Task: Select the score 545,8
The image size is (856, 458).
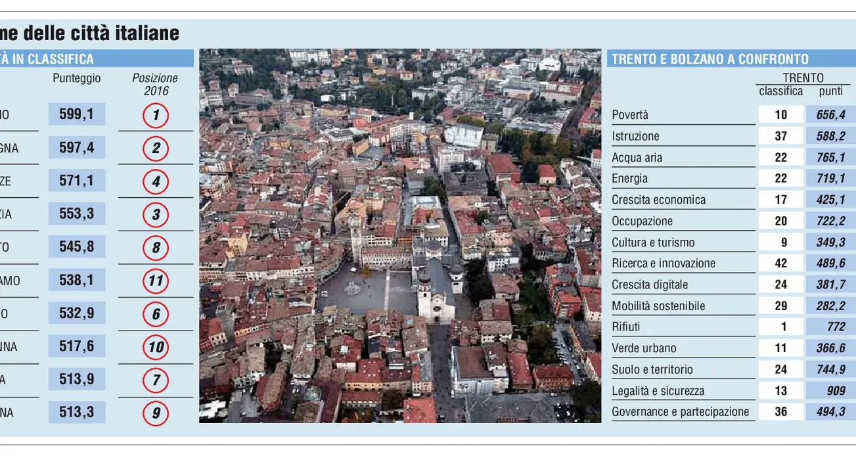Action: 77,247
